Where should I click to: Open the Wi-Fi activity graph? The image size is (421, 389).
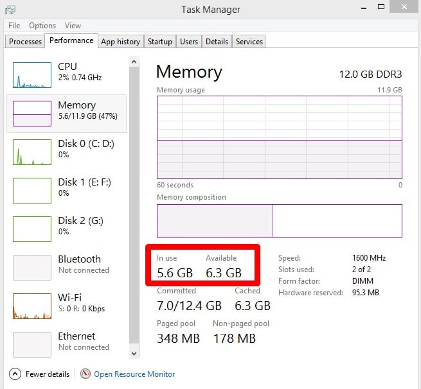pyautogui.click(x=32, y=306)
